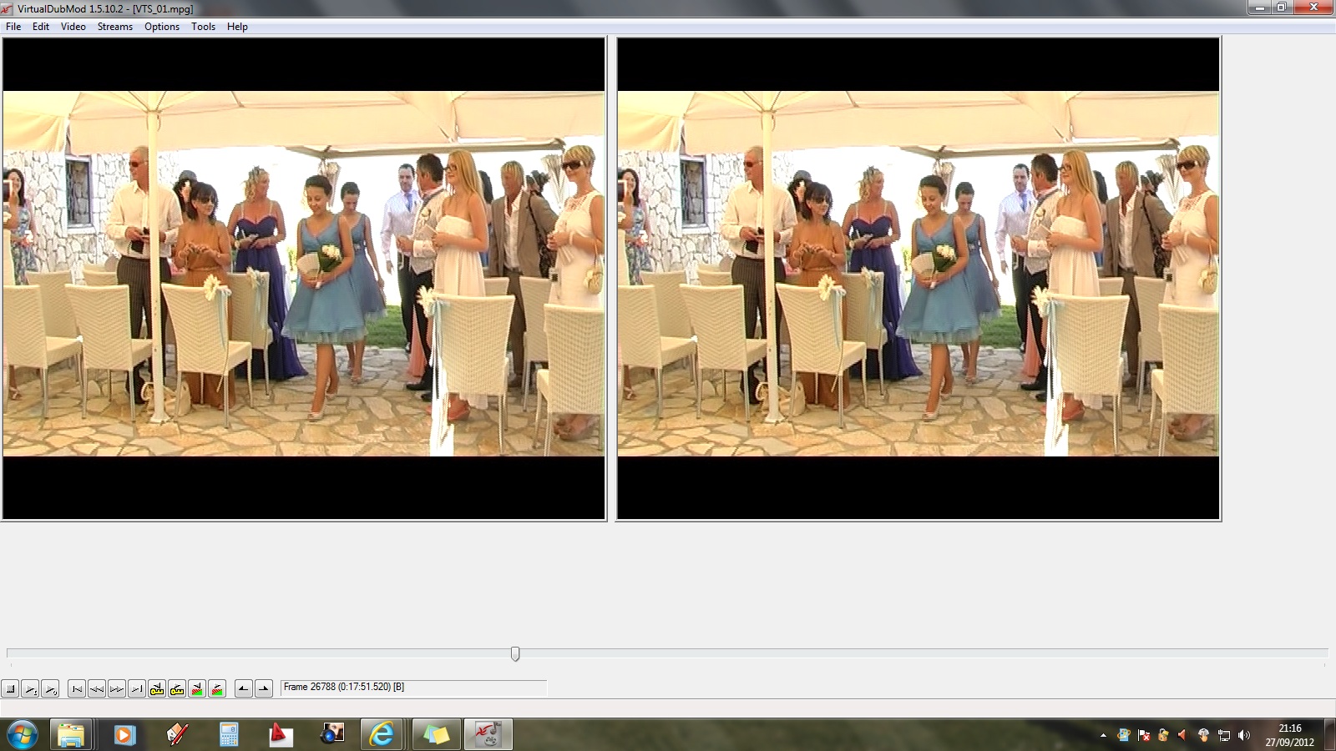Click the pencil-and-paper app in the taskbar
The width and height of the screenshot is (1336, 751).
(x=176, y=734)
